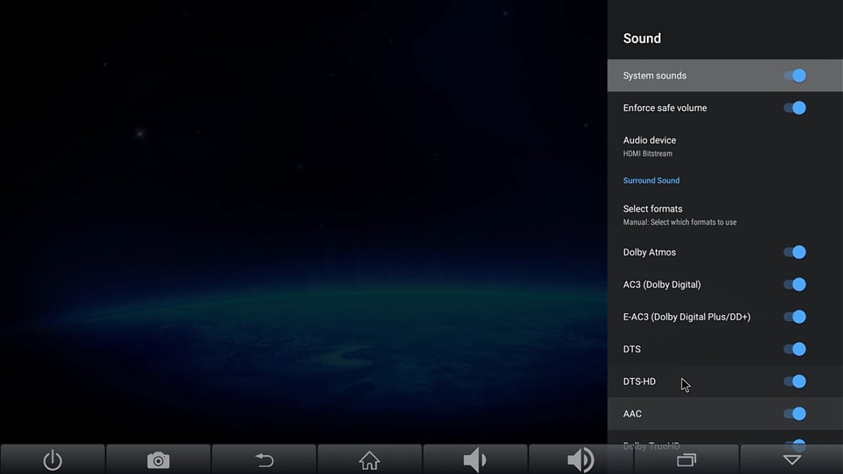Open the Select formats option

653,214
